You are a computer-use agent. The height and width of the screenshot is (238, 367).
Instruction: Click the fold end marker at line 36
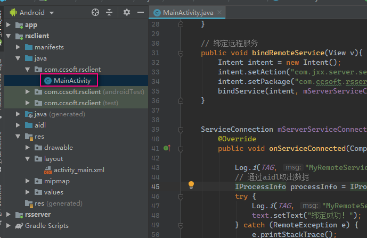181,100
